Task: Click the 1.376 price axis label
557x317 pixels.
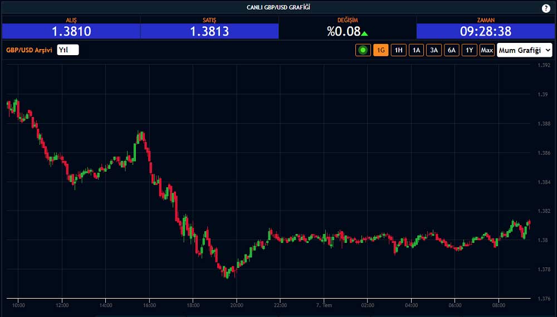Action: click(x=544, y=299)
